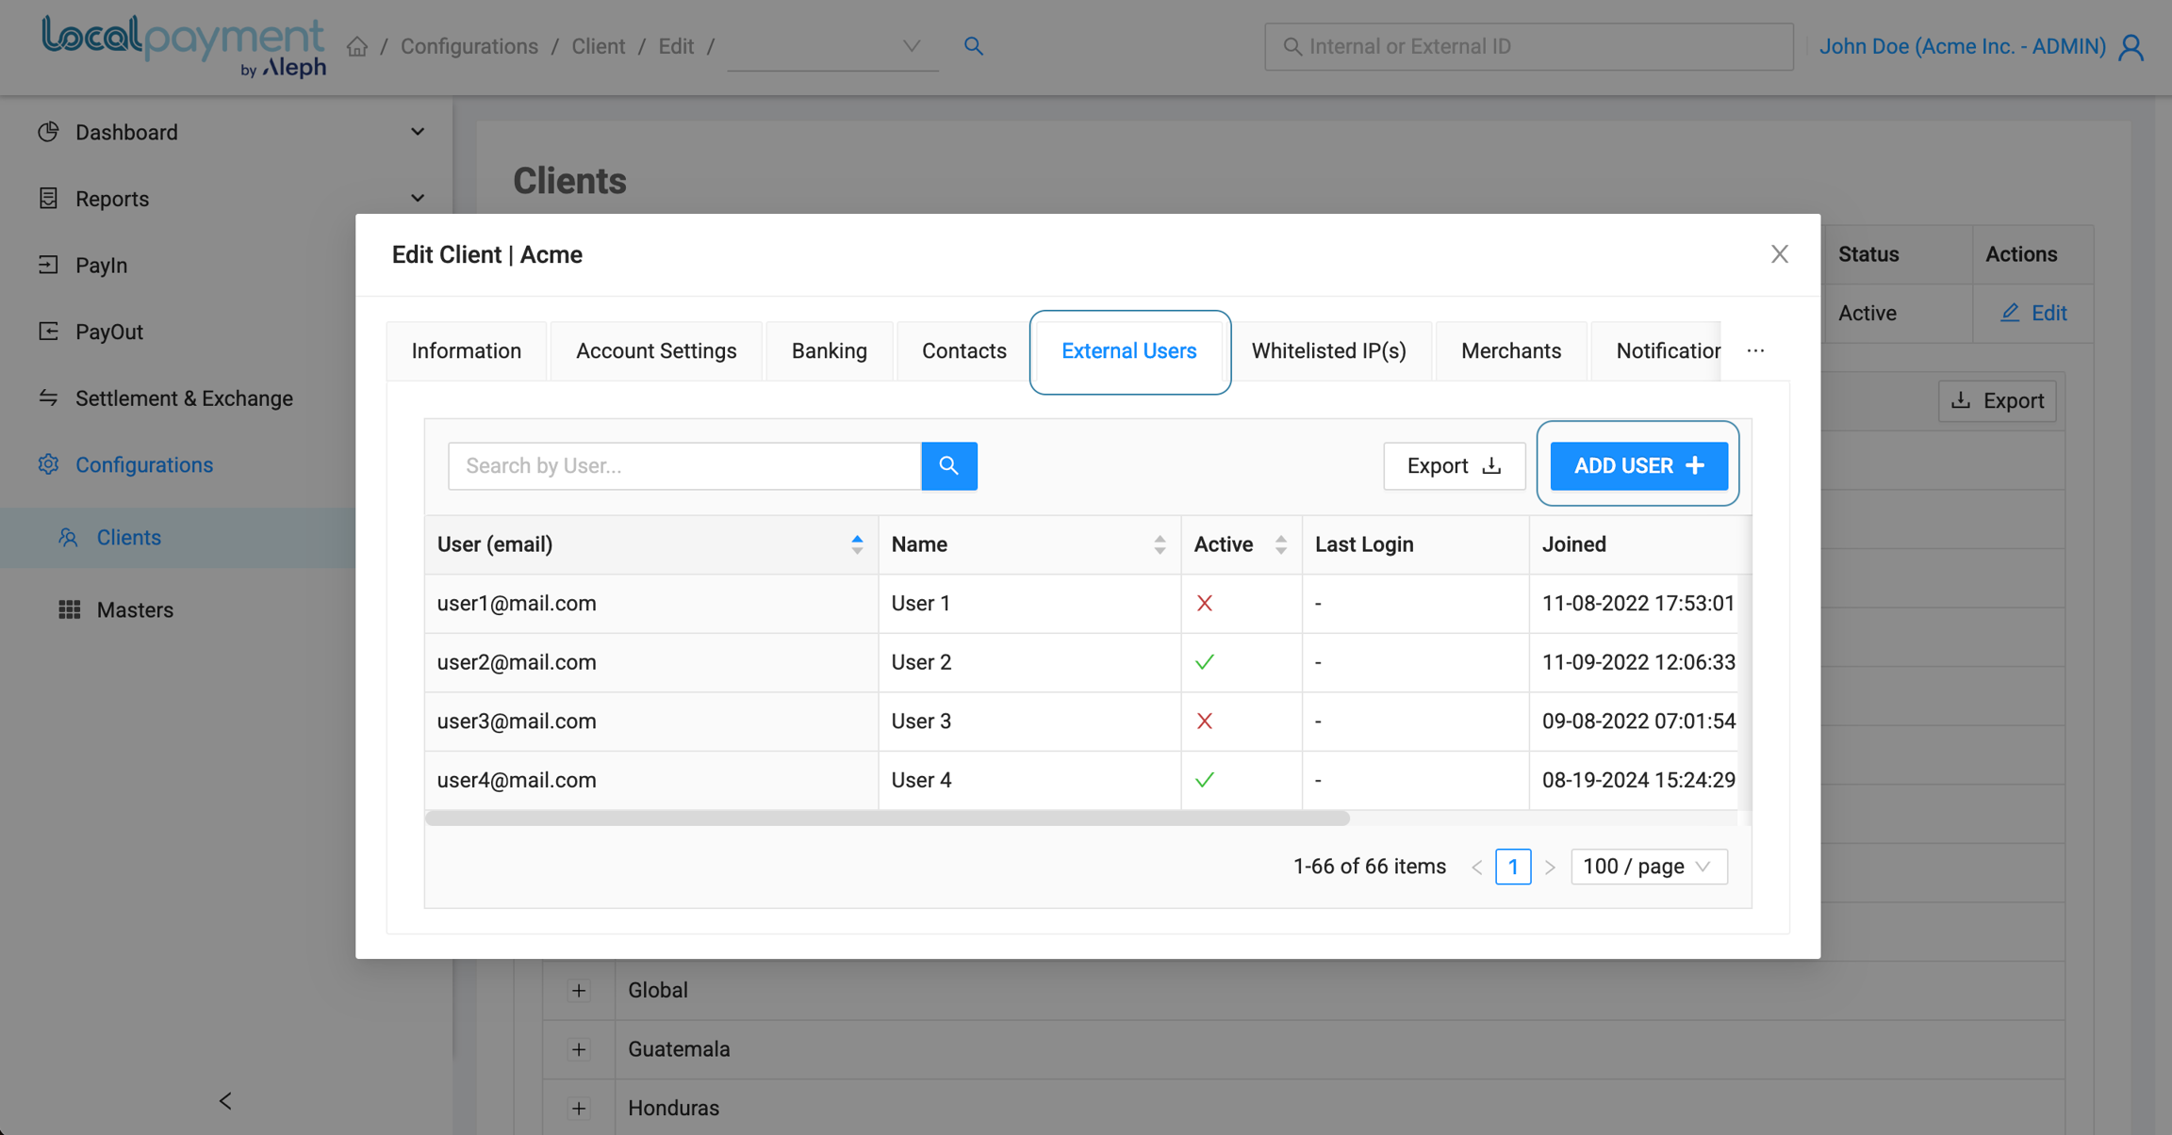Click the PayIn arrow icon
Image resolution: width=2172 pixels, height=1135 pixels.
pyautogui.click(x=48, y=265)
